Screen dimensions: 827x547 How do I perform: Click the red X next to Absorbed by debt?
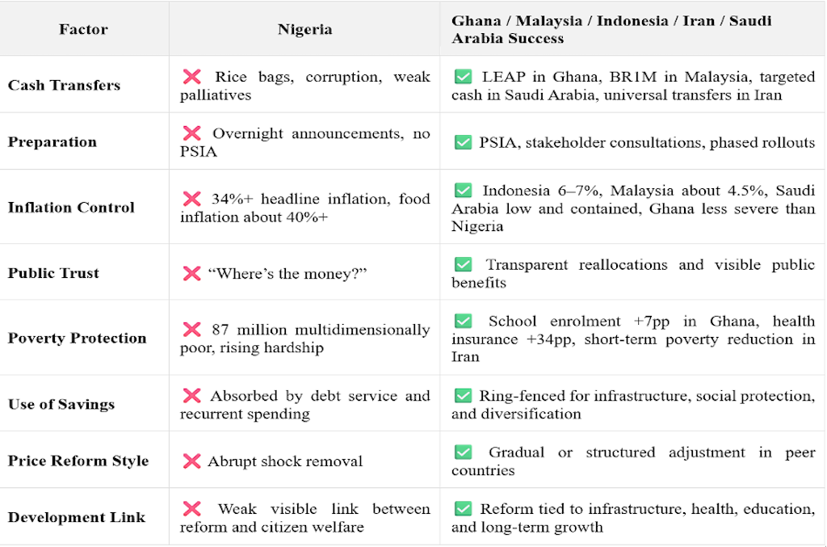pos(191,396)
